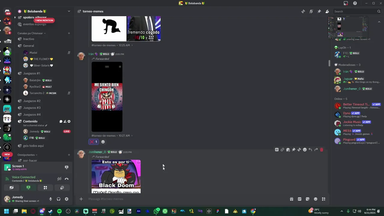Disconnect from voice with hang-up icon
Image resolution: width=384 pixels, height=216 pixels.
point(67,179)
